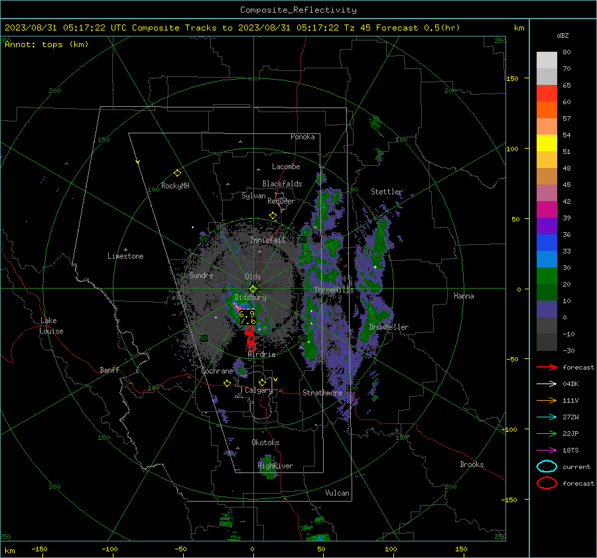Click the RedDeer city label

coord(281,201)
